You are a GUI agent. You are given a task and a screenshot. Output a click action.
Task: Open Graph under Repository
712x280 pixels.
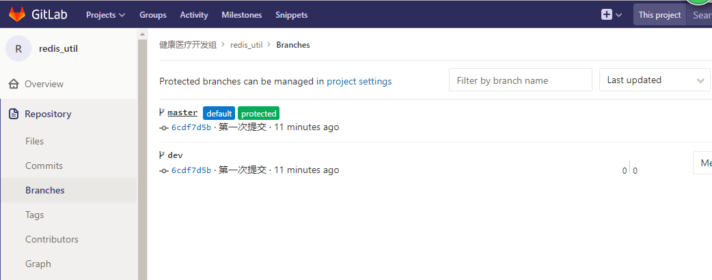click(38, 264)
